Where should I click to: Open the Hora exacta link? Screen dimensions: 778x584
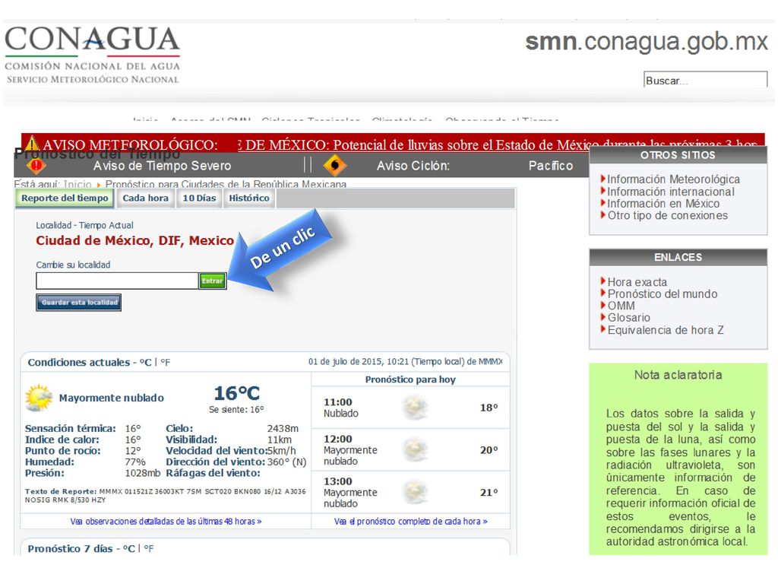click(x=637, y=282)
